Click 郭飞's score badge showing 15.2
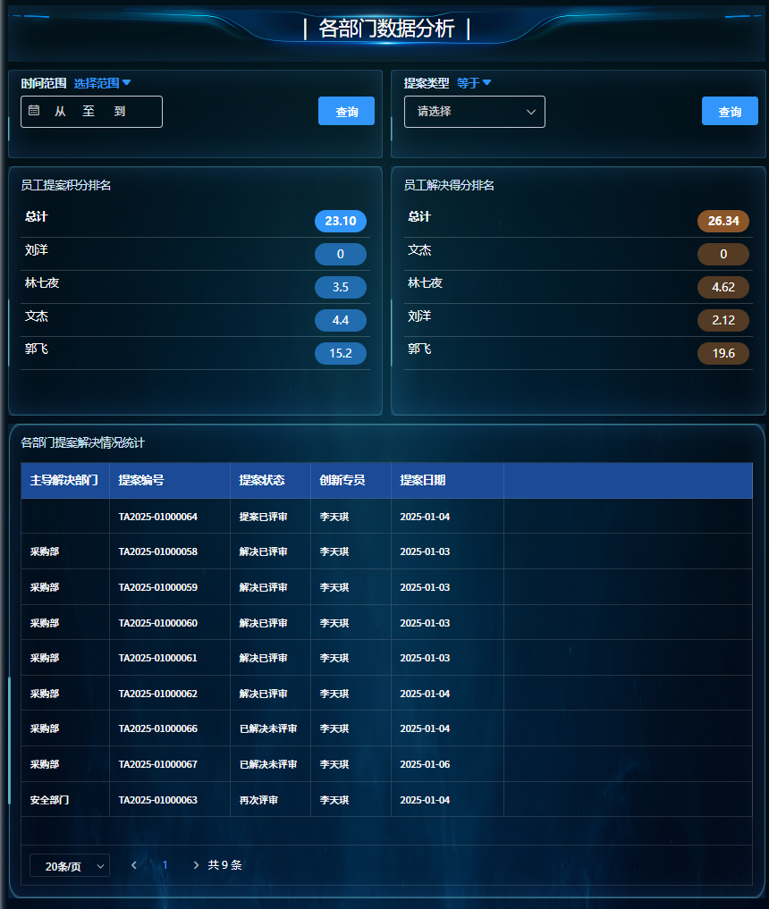 coord(340,353)
